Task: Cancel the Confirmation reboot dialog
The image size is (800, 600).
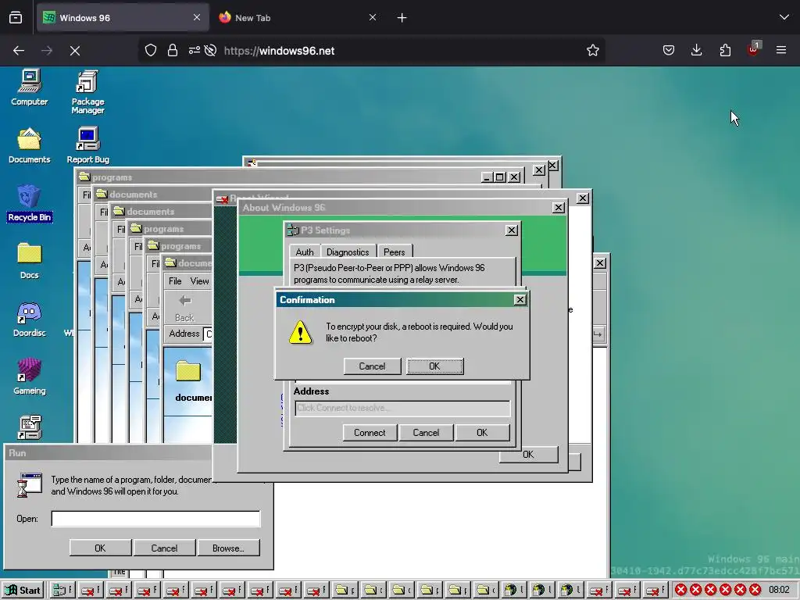Action: tap(372, 366)
